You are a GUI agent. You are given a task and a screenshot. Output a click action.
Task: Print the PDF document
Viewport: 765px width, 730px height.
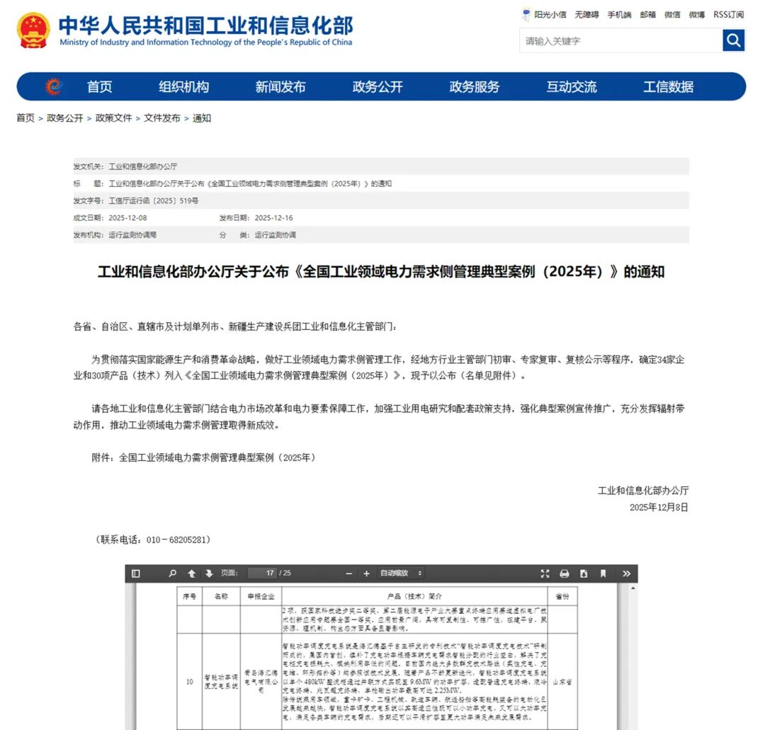(565, 574)
